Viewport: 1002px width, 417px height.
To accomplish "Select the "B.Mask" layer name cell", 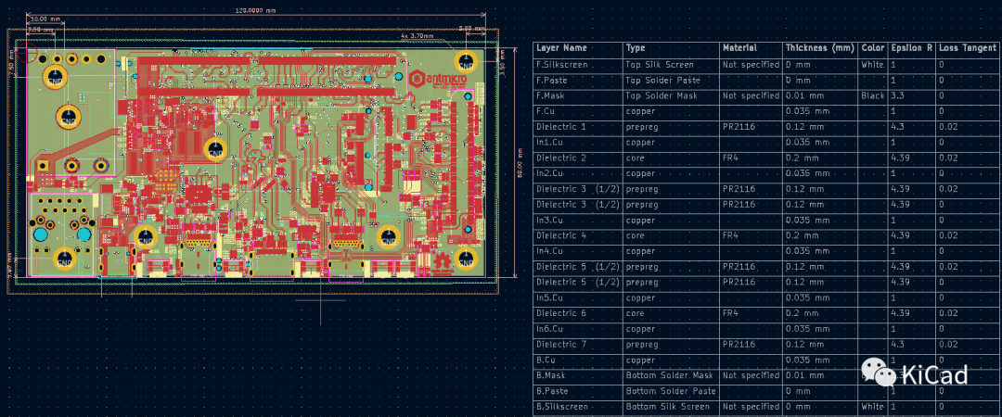I will tap(578, 375).
